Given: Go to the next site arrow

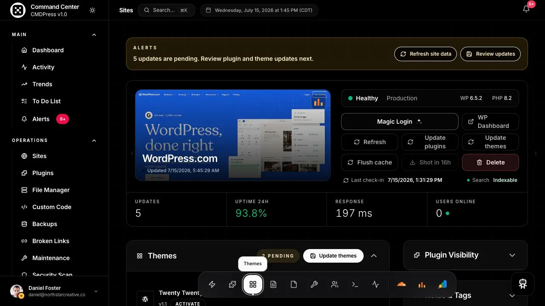Looking at the screenshot, I should tap(535, 153).
